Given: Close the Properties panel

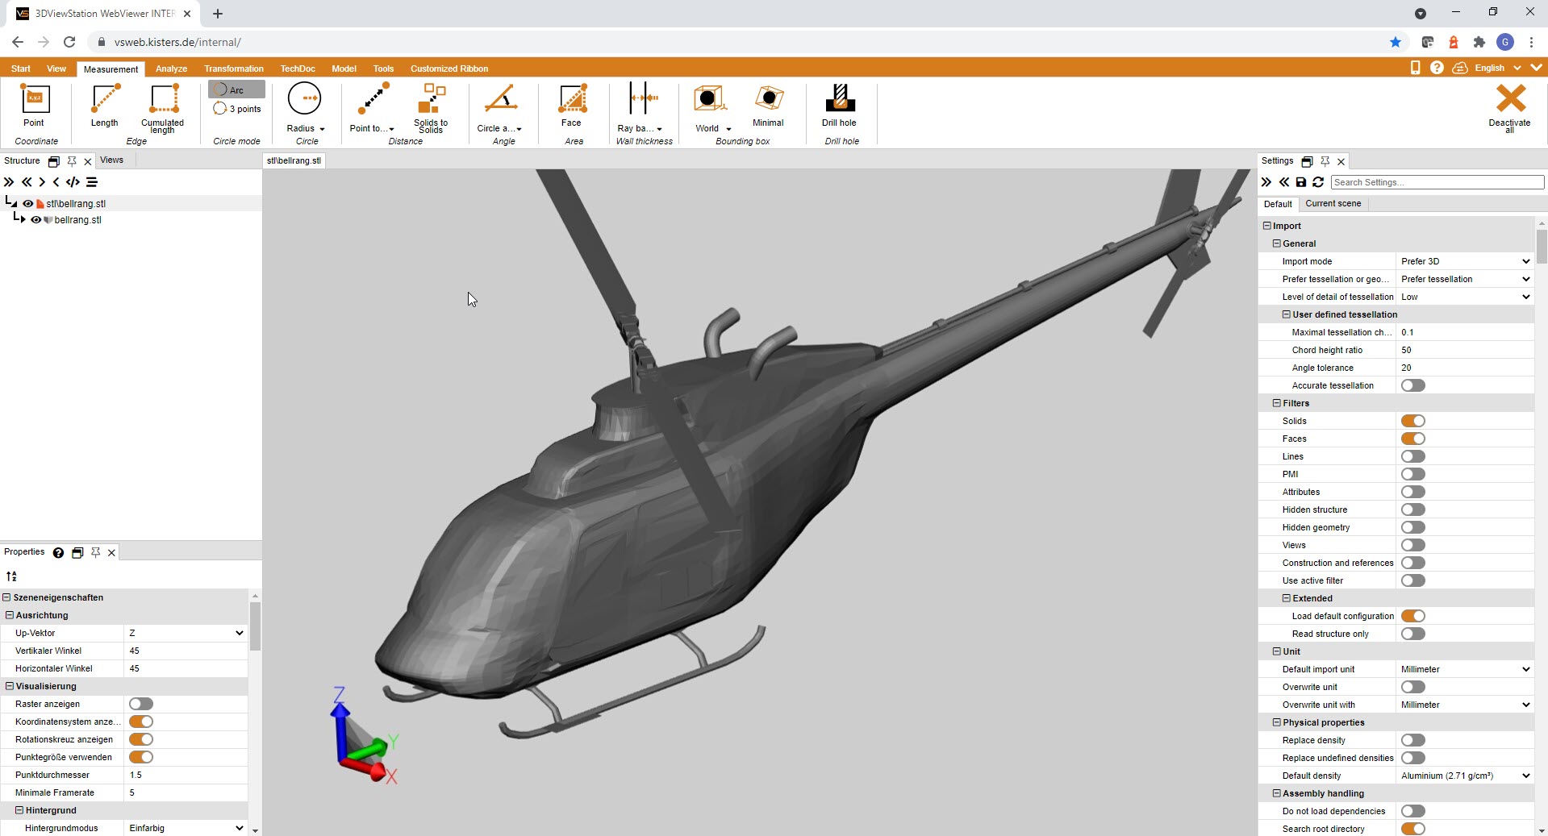Looking at the screenshot, I should click(x=111, y=552).
